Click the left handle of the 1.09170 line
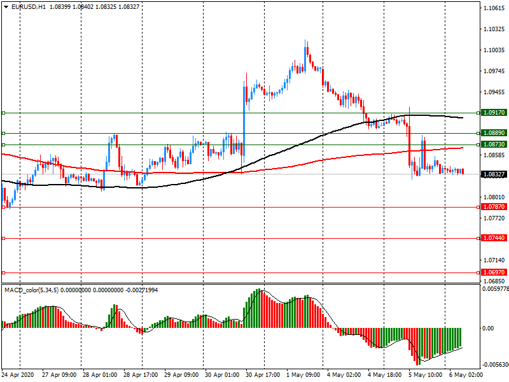The image size is (509, 382). (4, 113)
